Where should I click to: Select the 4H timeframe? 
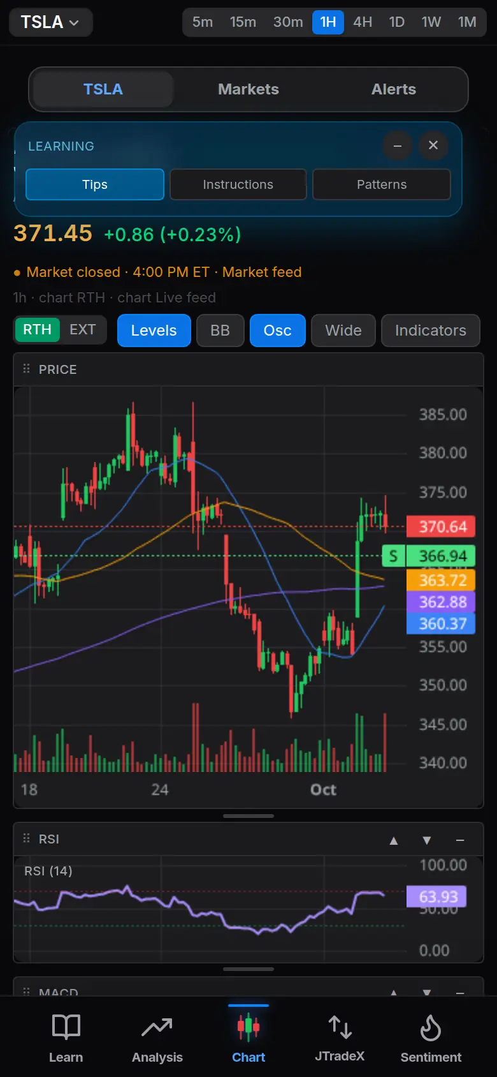pos(363,22)
